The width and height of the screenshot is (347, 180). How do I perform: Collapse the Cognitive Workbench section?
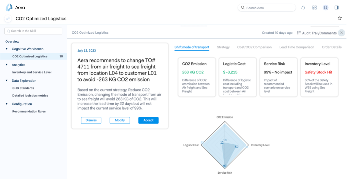(7, 49)
